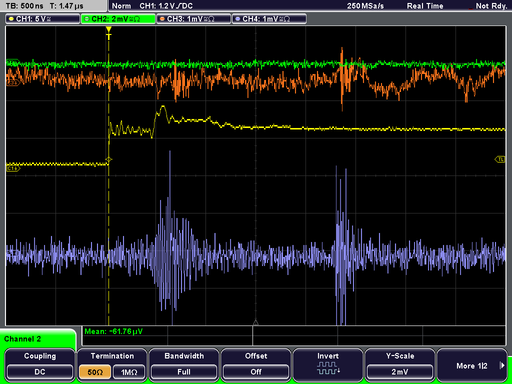The image size is (512, 384).
Task: Choose 50Ω termination
Action: click(x=95, y=372)
